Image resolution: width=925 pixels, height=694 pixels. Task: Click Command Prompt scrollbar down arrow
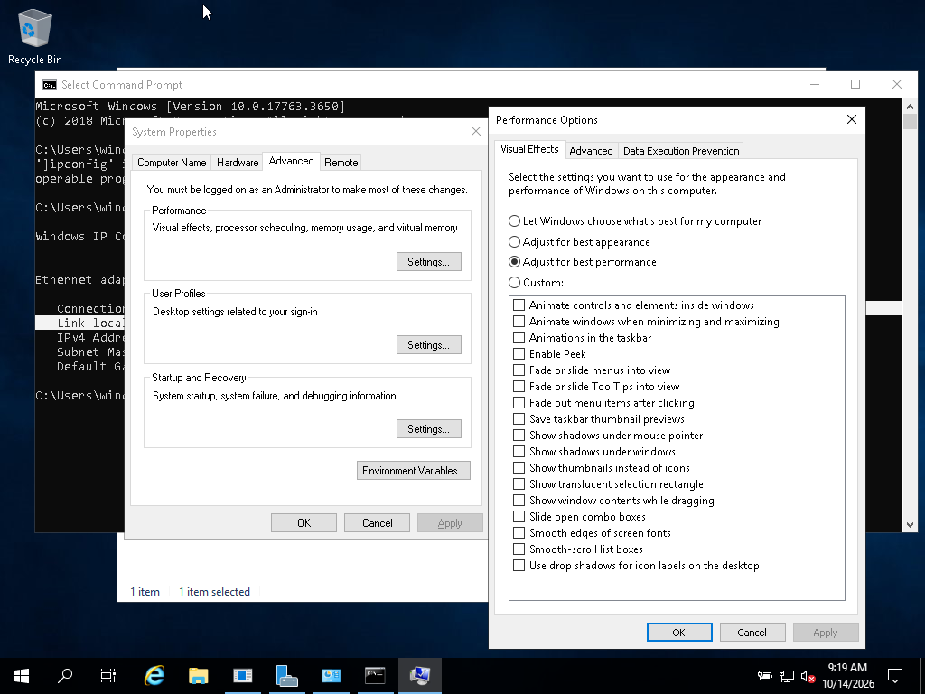coord(910,525)
